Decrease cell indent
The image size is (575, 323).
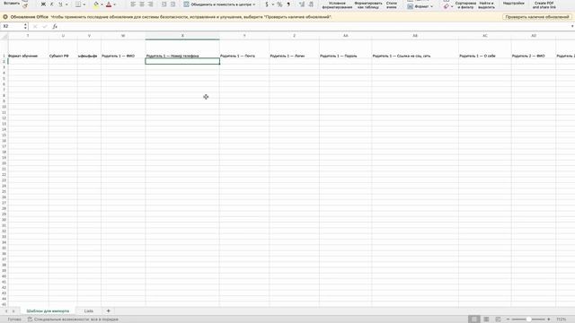point(164,4)
